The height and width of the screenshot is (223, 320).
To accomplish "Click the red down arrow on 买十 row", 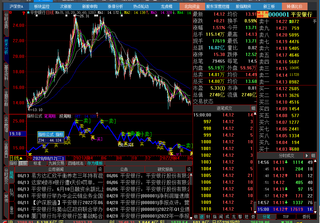I will (x=291, y=149).
